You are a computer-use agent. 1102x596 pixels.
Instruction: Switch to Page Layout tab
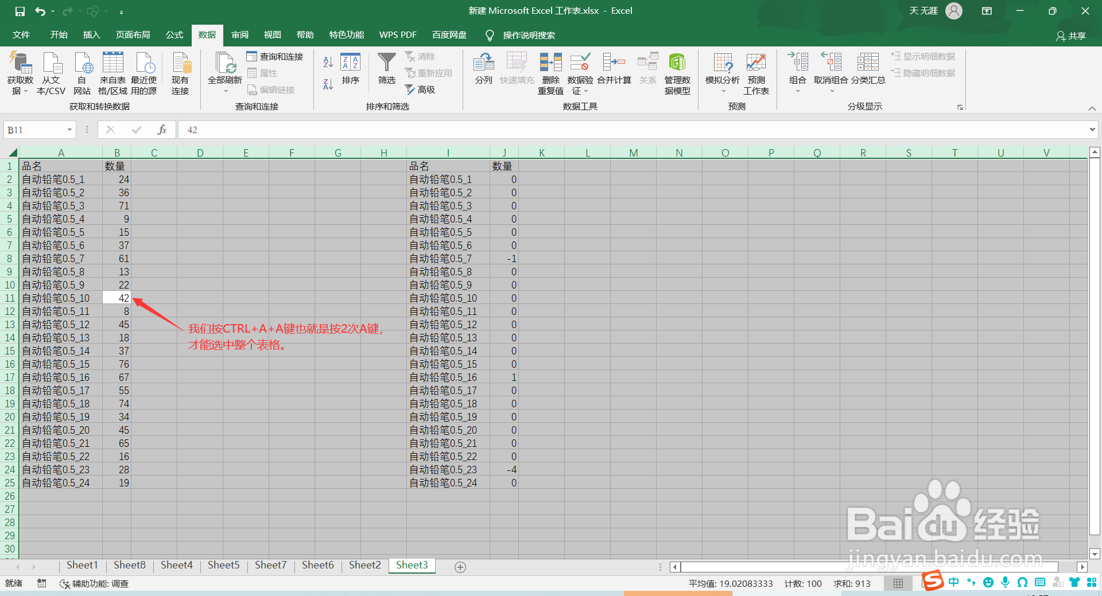tap(133, 35)
